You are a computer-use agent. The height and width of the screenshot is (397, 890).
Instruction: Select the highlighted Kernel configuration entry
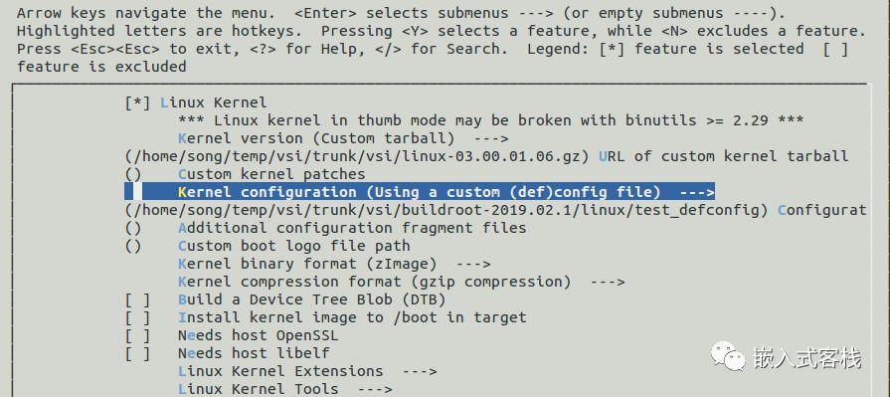click(x=420, y=192)
